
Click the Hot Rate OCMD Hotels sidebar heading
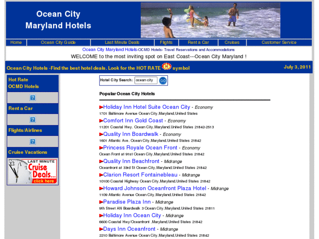tap(23, 83)
